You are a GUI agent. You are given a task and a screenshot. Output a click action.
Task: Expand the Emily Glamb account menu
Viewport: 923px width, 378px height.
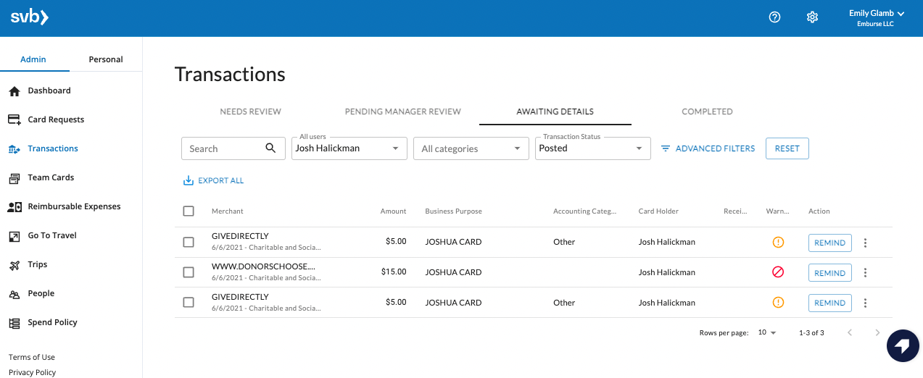click(876, 18)
